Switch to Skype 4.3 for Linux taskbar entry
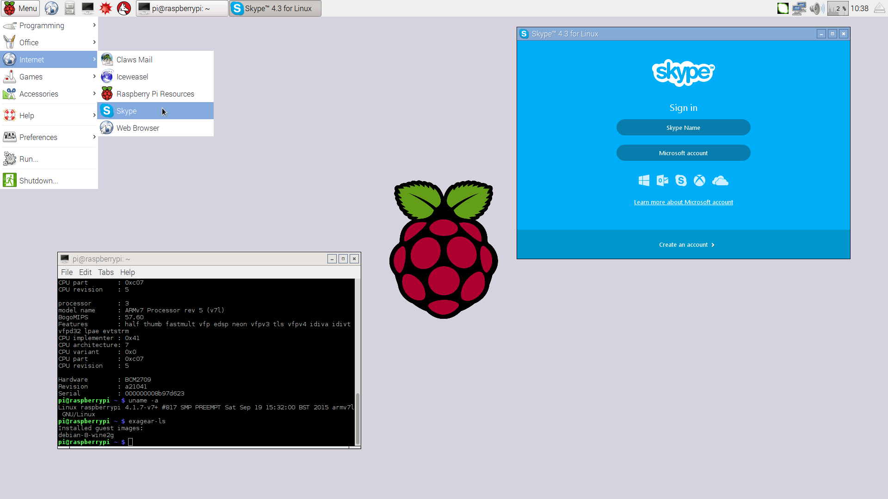The width and height of the screenshot is (888, 499). pyautogui.click(x=275, y=8)
